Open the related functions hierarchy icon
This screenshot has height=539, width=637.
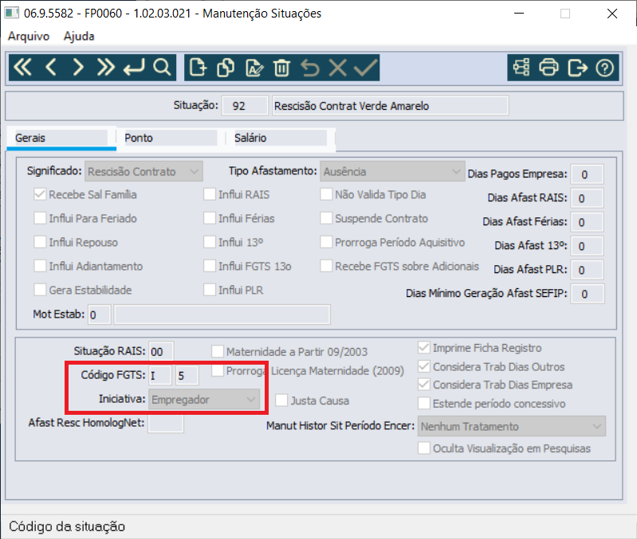(x=521, y=68)
